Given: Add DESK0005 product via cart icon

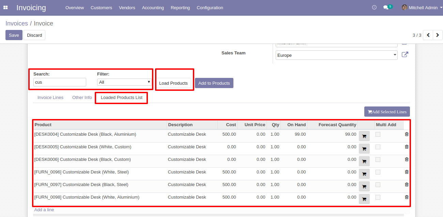Looking at the screenshot, I should pos(364,149).
